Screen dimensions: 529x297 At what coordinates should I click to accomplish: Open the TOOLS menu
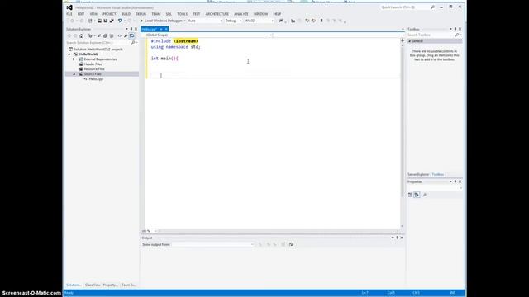tap(182, 14)
